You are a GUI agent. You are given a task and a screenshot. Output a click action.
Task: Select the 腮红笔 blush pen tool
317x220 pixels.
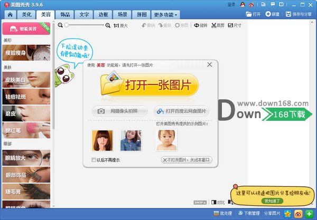(x=26, y=130)
